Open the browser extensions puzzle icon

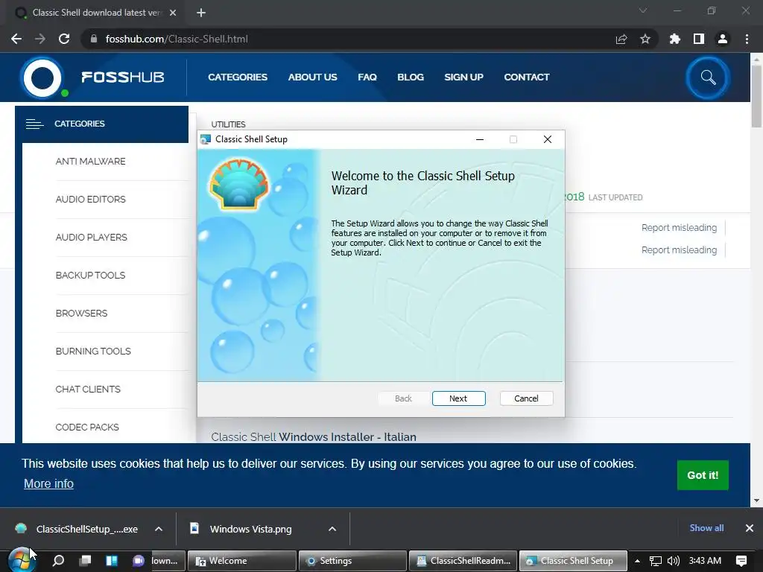[675, 39]
